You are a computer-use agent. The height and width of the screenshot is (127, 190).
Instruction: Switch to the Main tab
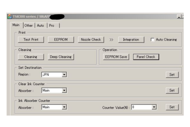point(16,25)
